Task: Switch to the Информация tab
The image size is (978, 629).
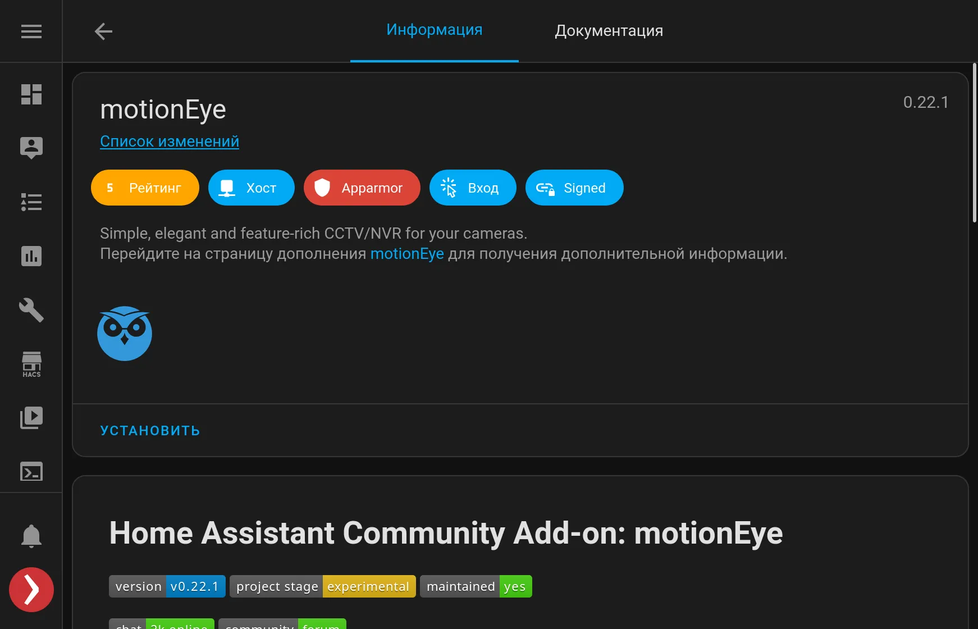Action: (x=435, y=30)
